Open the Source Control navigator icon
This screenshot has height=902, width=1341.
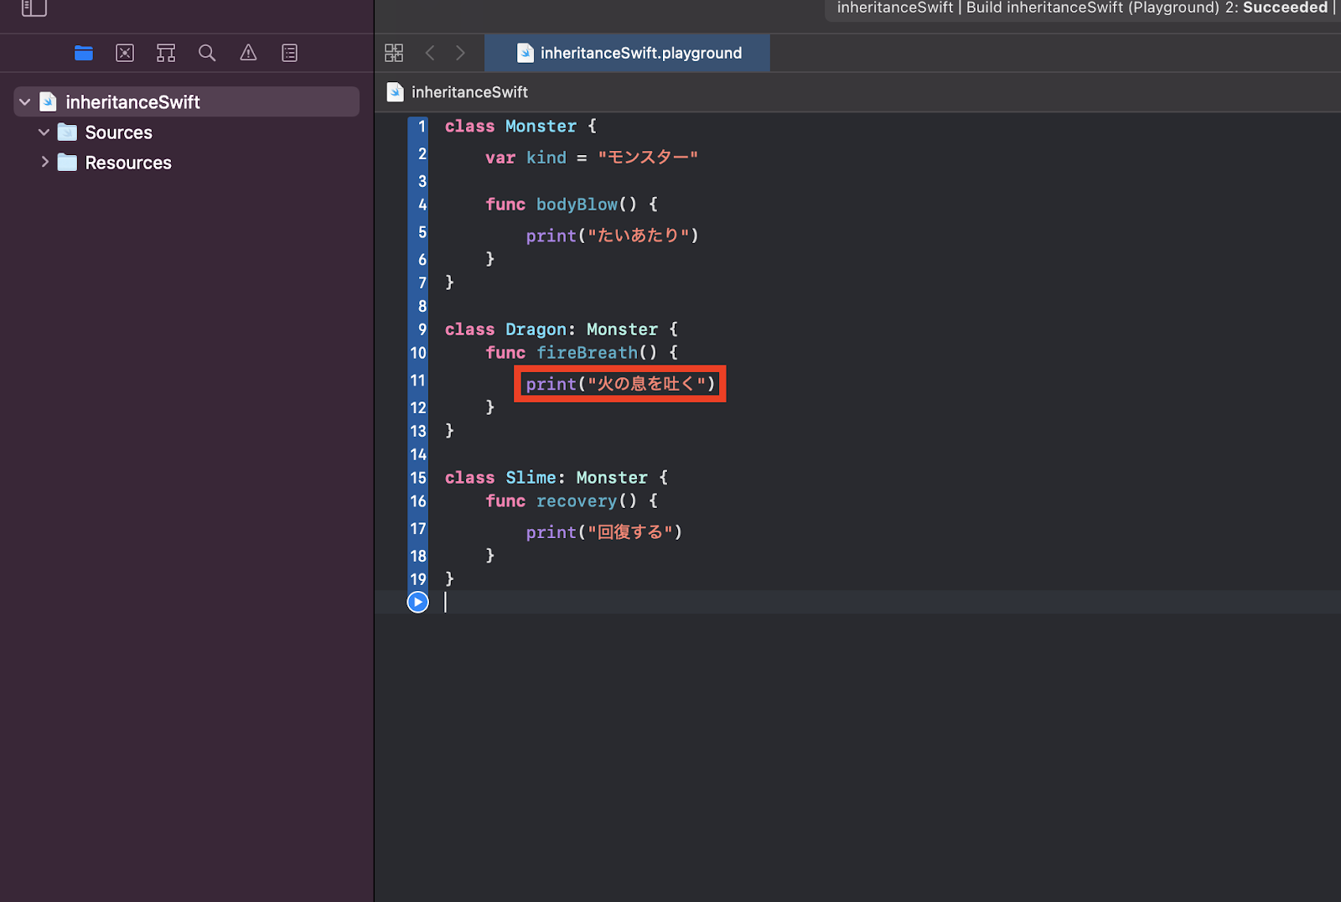125,53
